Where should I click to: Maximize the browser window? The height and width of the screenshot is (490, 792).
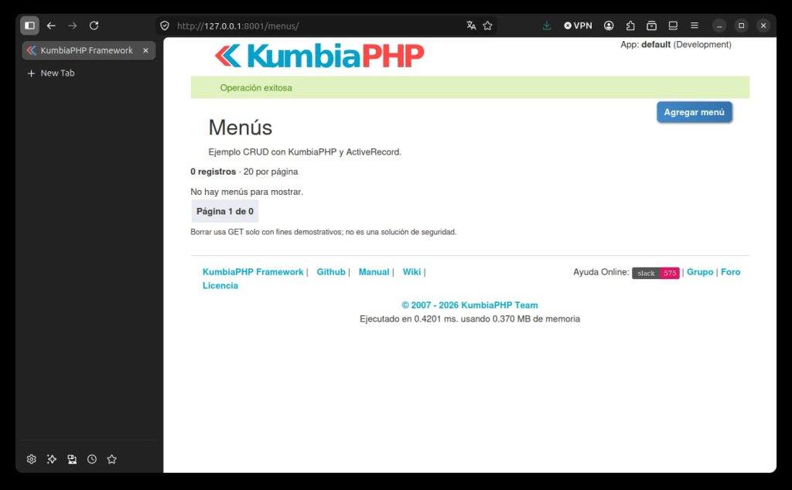point(741,26)
